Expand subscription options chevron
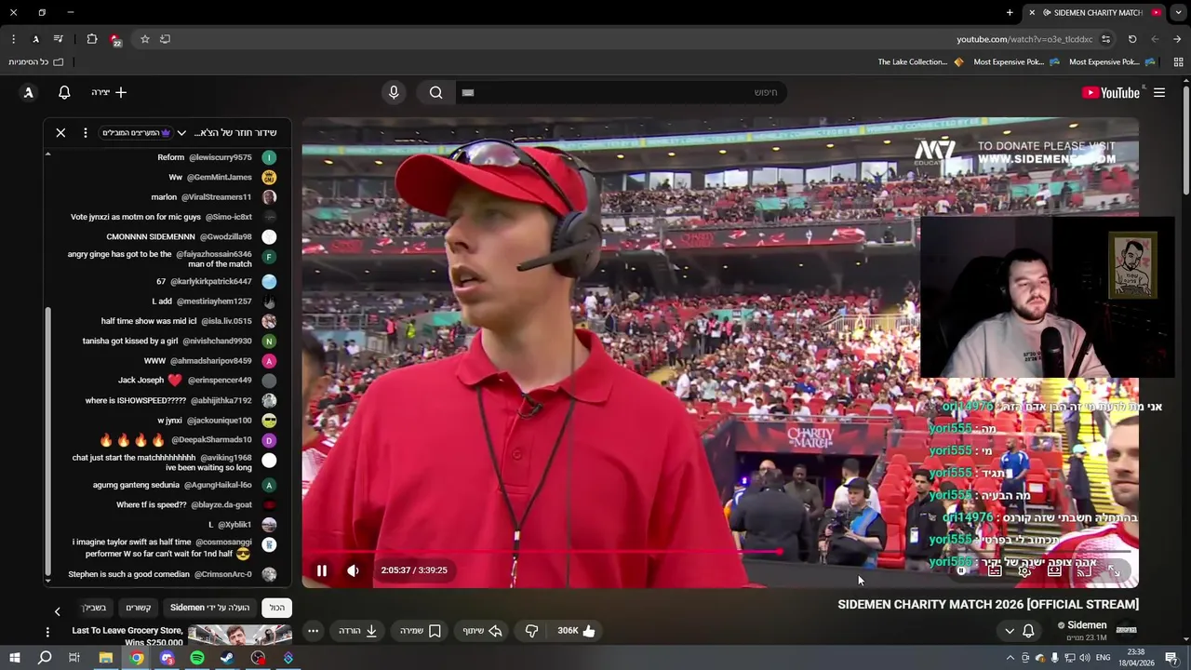This screenshot has height=670, width=1191. click(1010, 631)
